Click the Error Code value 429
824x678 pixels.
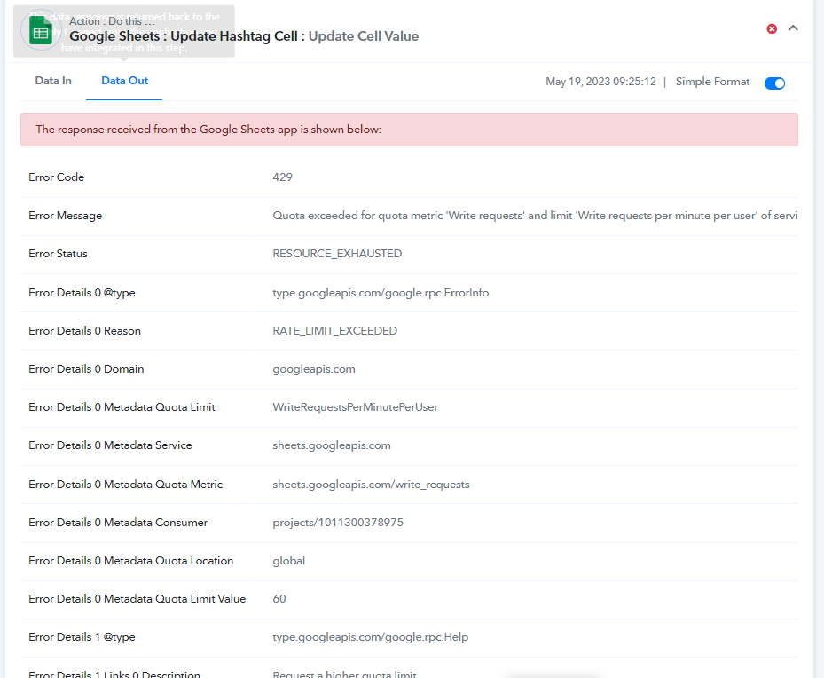coord(282,177)
